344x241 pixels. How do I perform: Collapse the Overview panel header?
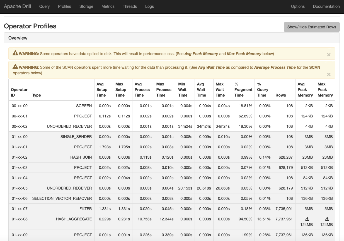click(18, 38)
